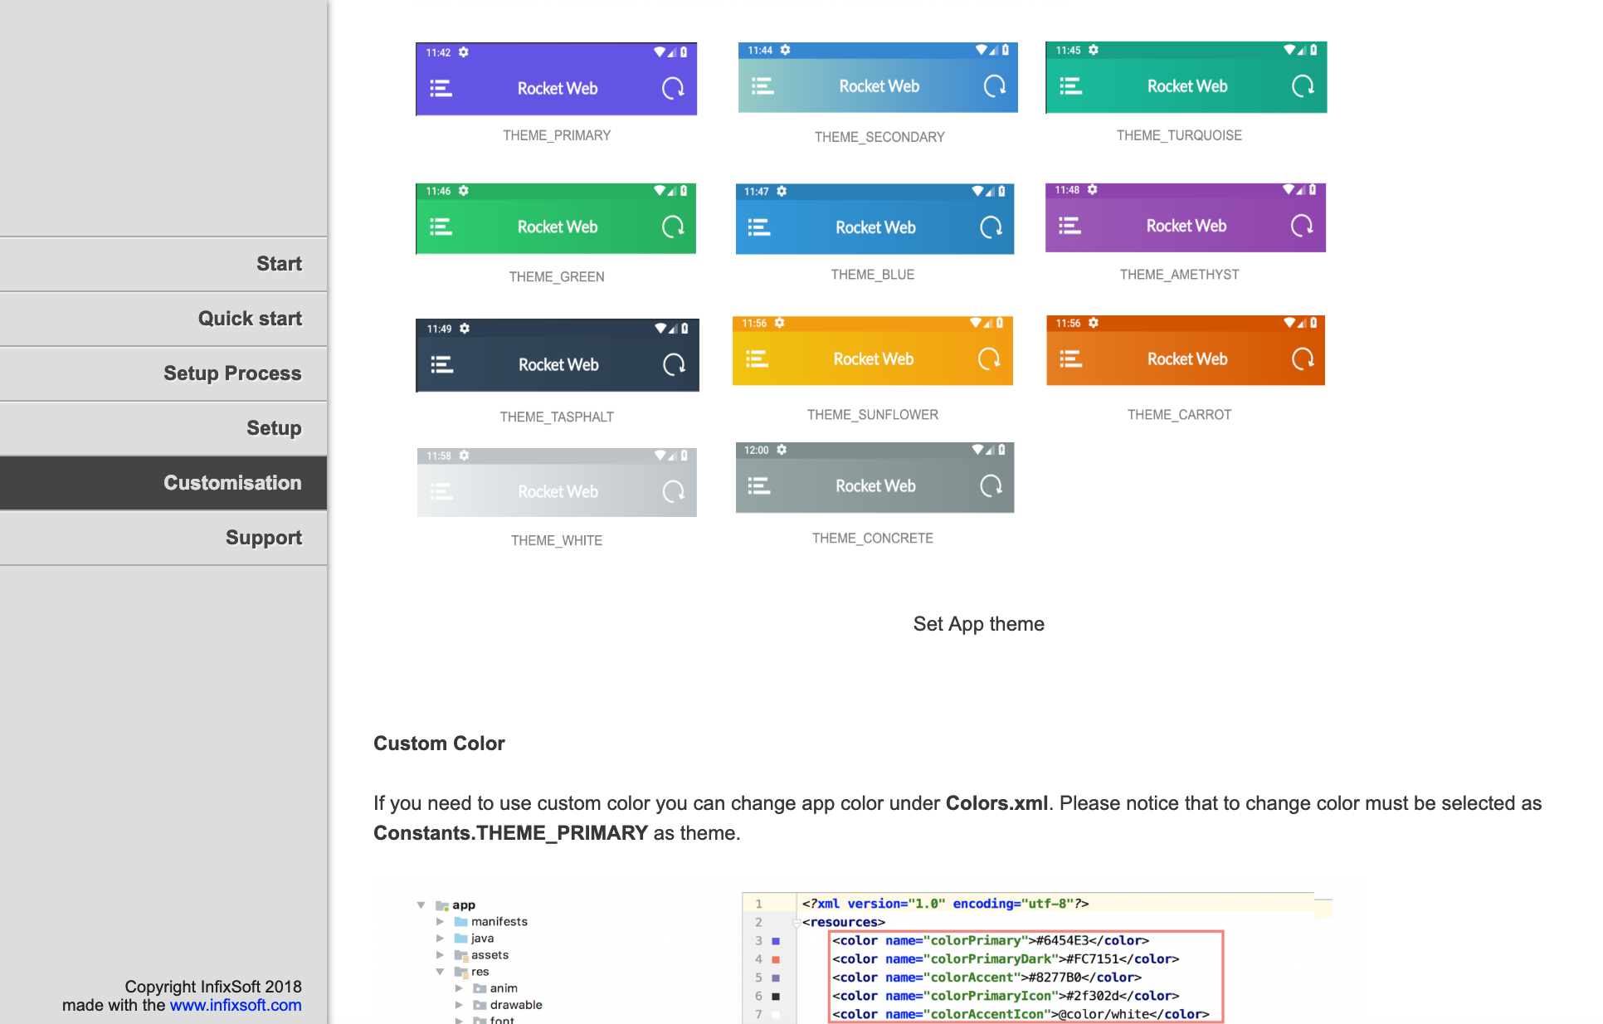The image size is (1603, 1024).
Task: Expand the manifests folder arrow
Action: tap(440, 921)
